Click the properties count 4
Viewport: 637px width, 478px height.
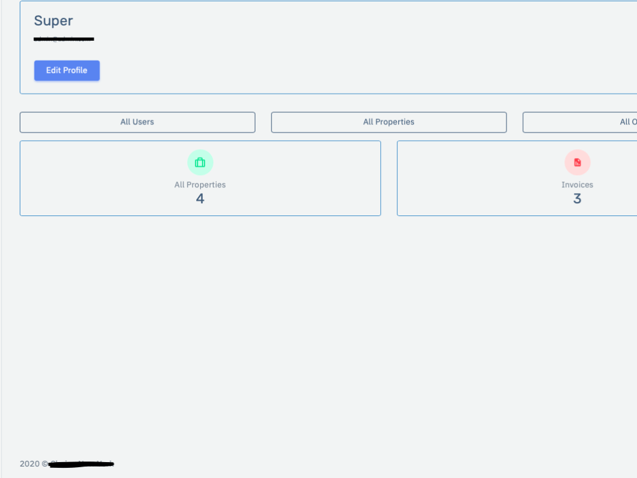click(x=200, y=199)
